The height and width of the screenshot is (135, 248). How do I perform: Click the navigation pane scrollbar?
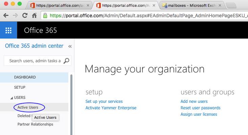[x=71, y=105]
